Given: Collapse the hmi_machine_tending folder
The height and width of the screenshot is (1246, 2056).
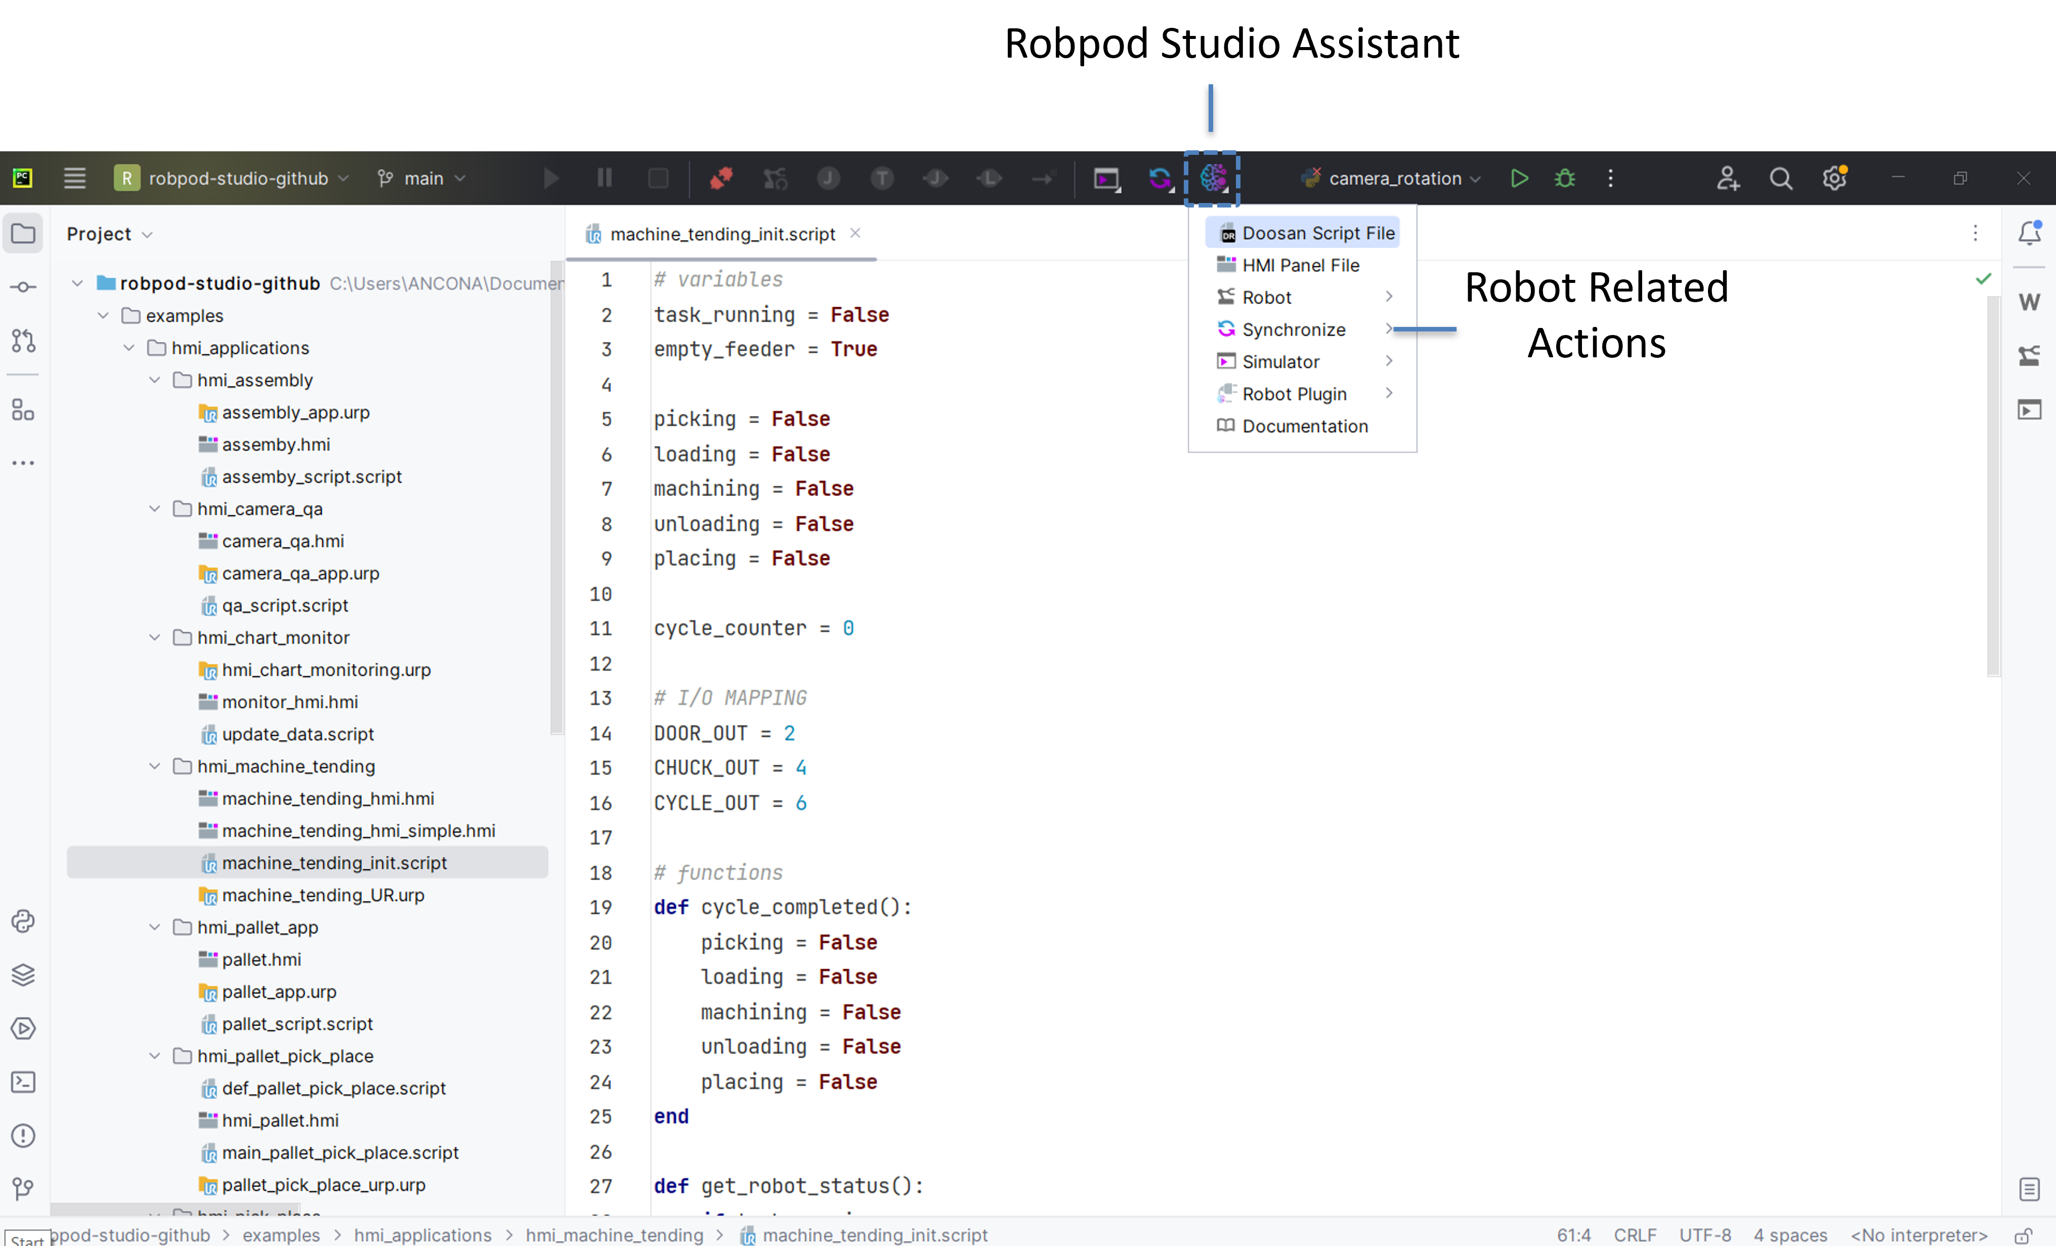Looking at the screenshot, I should (x=155, y=766).
